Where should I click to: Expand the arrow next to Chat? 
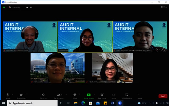click(x=80, y=95)
